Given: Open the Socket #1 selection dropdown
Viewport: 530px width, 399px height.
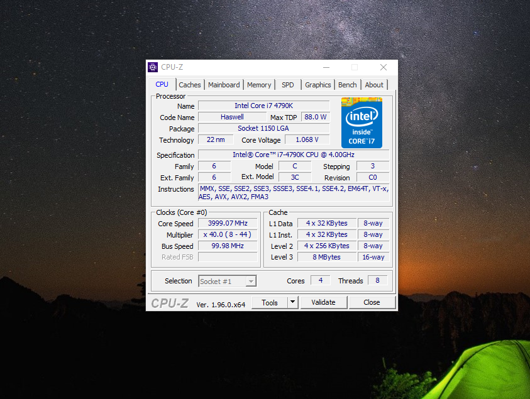Looking at the screenshot, I should coord(228,281).
